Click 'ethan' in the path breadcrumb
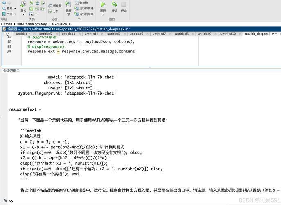This screenshot has width=281, height=205. 8,24
